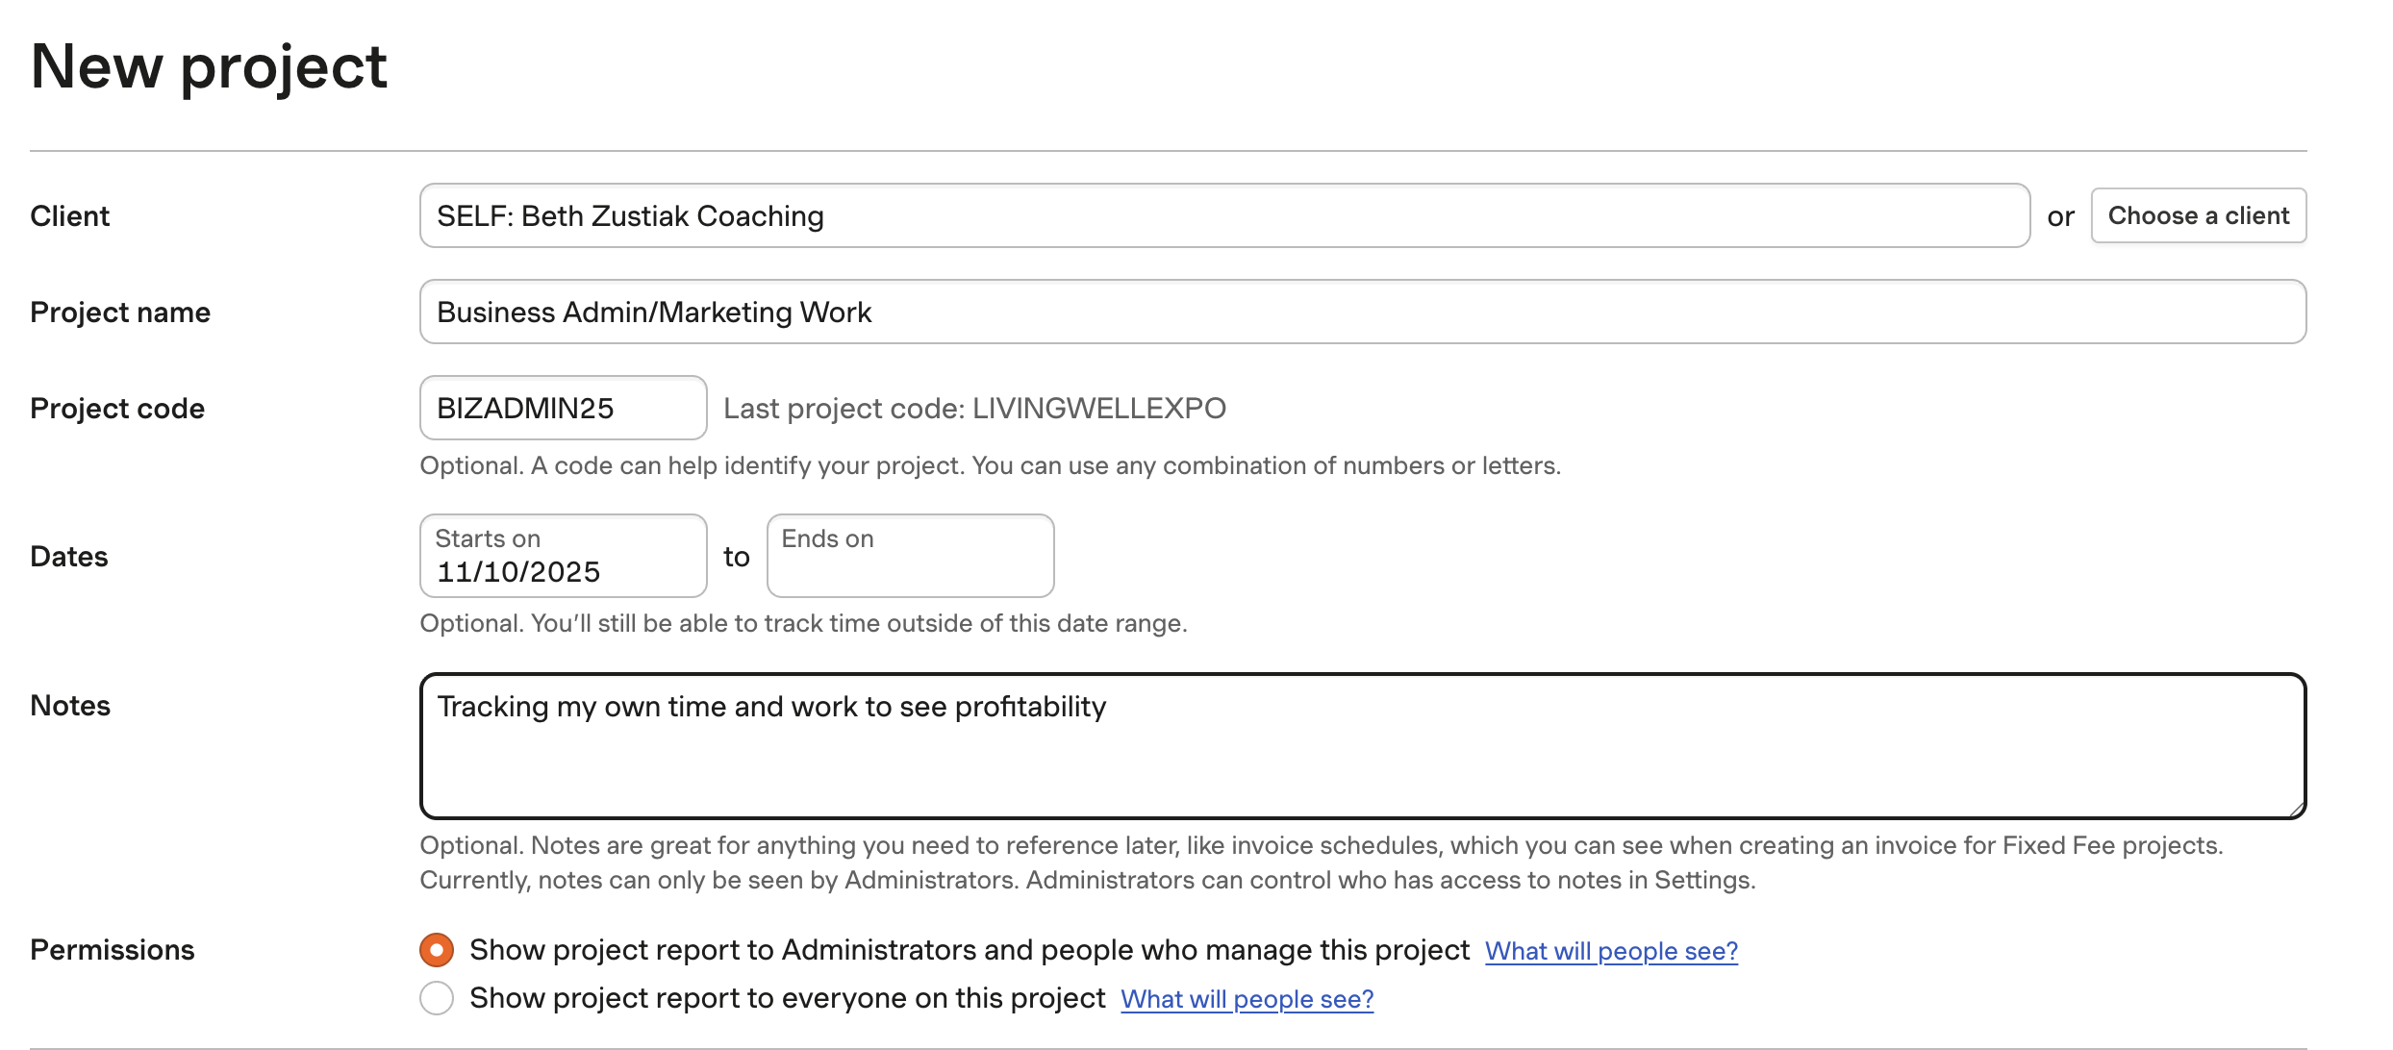The height and width of the screenshot is (1050, 2393).
Task: Focus the Project name input
Action: coord(1362,312)
